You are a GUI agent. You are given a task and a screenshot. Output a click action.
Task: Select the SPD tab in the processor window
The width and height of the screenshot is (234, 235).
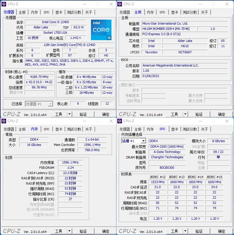[x=46, y=12]
